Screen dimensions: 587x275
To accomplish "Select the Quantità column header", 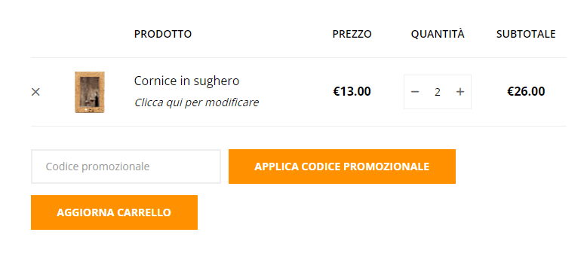I will pos(438,34).
